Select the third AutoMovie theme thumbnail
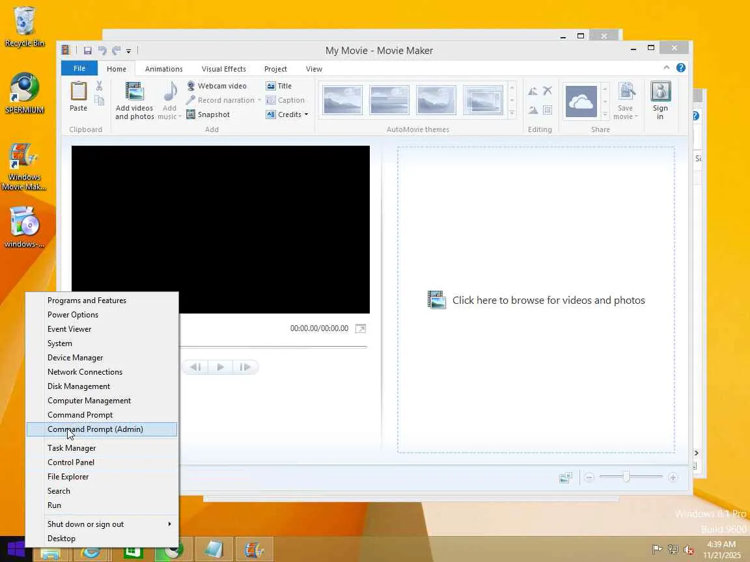This screenshot has height=562, width=750. pyautogui.click(x=436, y=100)
